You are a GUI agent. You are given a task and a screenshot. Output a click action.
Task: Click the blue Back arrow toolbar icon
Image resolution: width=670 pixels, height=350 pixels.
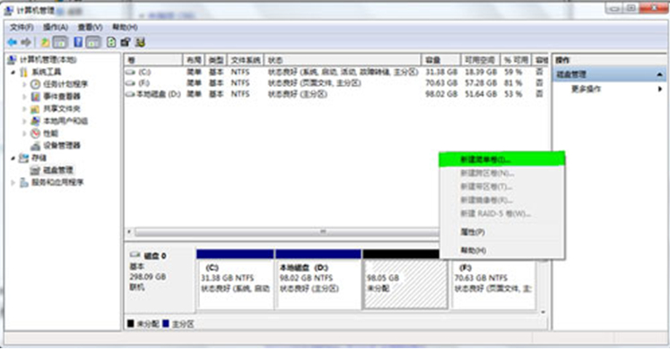point(12,42)
